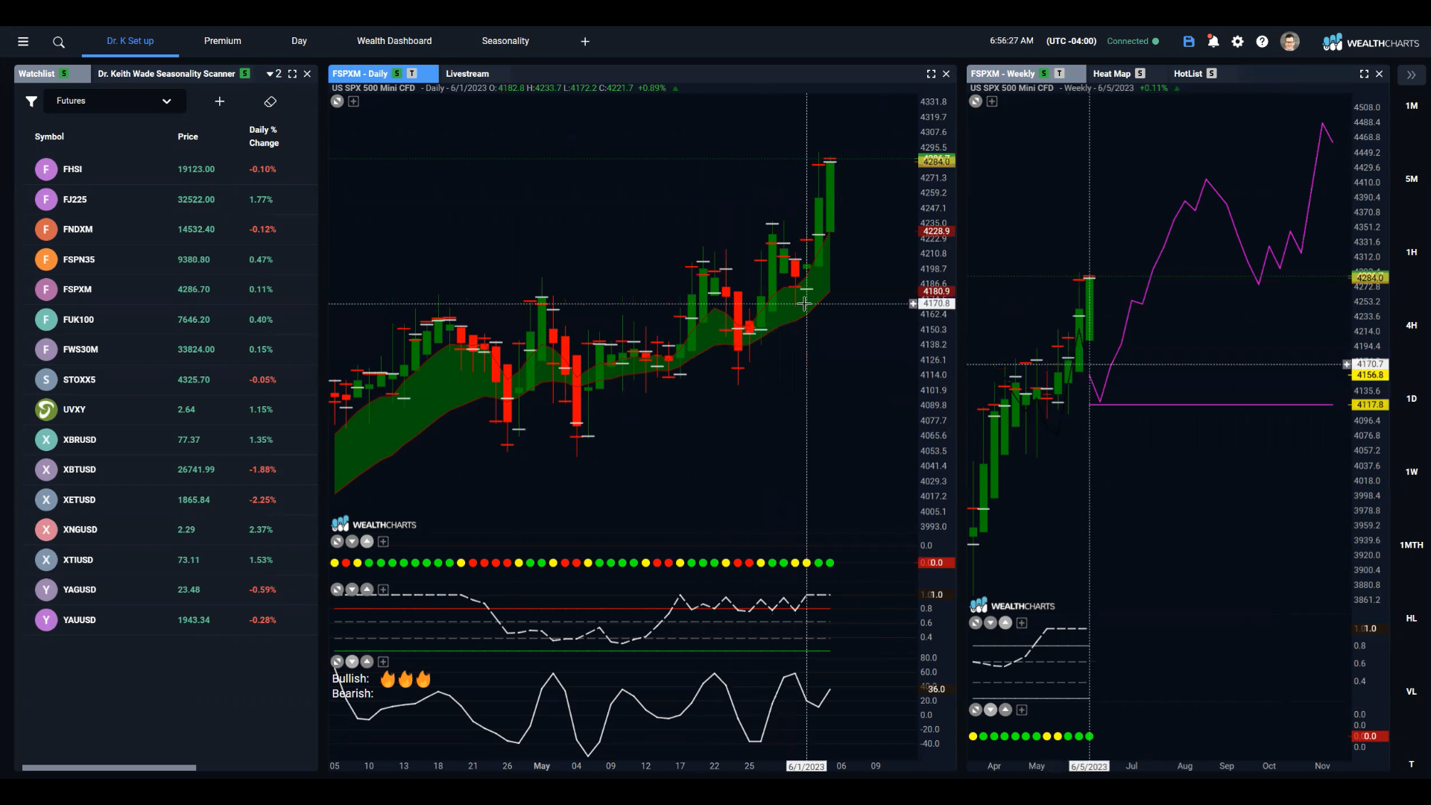This screenshot has width=1431, height=805.
Task: Maximize the FSPXM Daily chart panel
Action: pos(931,74)
